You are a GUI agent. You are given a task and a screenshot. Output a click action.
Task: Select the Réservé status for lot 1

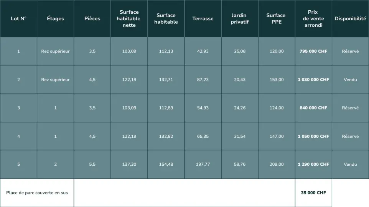click(x=350, y=51)
